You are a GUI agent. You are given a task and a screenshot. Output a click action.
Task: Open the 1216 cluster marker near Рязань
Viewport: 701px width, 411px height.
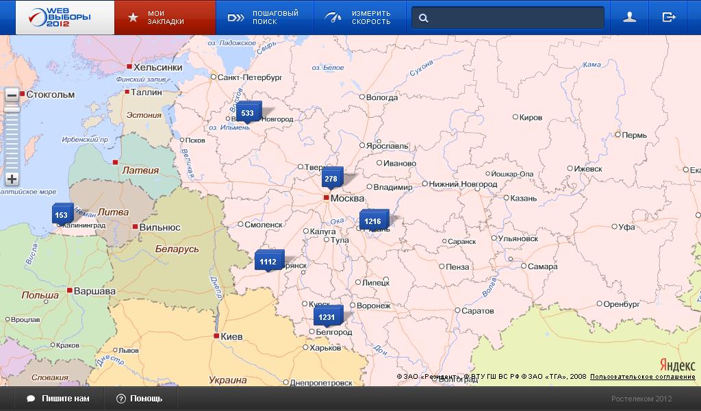tap(372, 221)
